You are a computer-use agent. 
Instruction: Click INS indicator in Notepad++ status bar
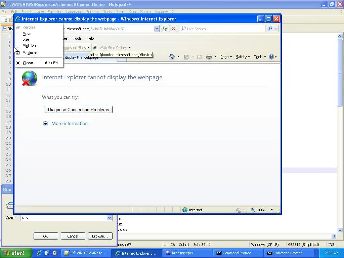(x=331, y=245)
